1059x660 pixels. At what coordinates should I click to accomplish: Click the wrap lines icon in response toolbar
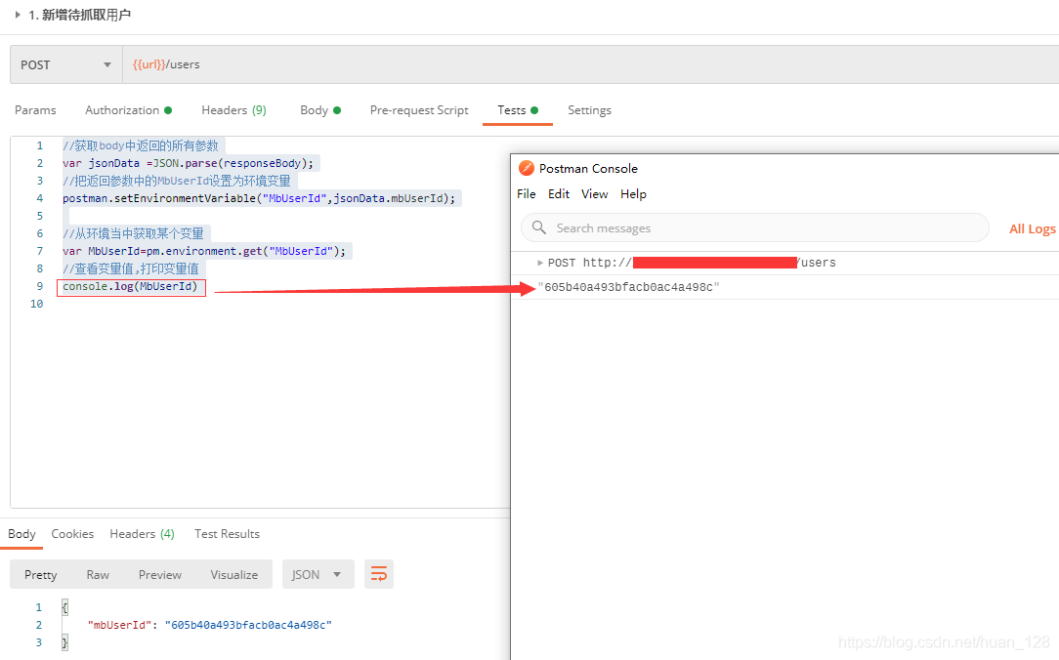click(379, 574)
